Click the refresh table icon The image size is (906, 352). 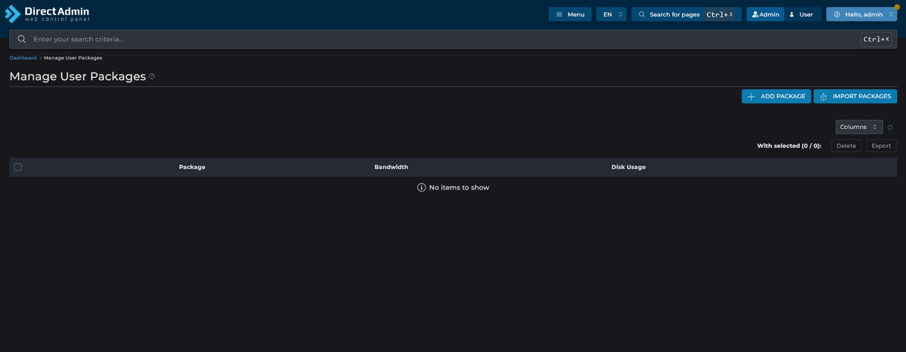pyautogui.click(x=890, y=127)
